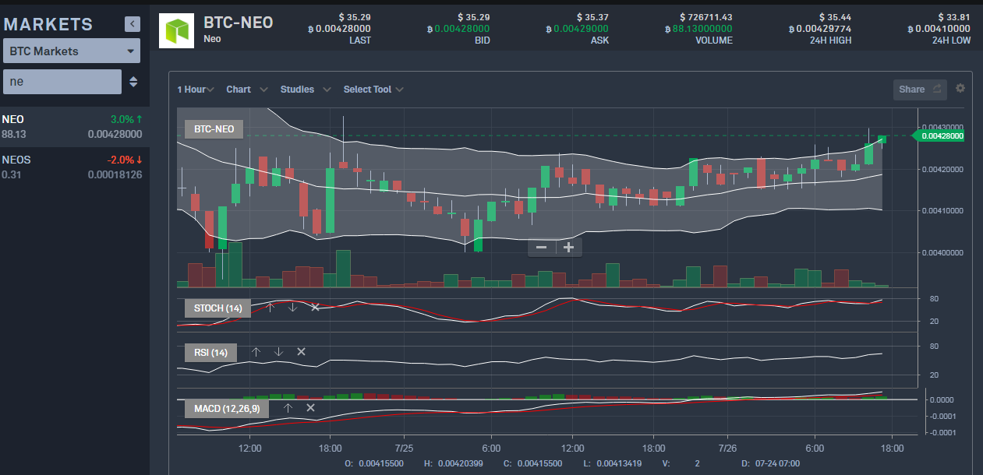
Task: Open the Chart type dropdown
Action: (246, 90)
